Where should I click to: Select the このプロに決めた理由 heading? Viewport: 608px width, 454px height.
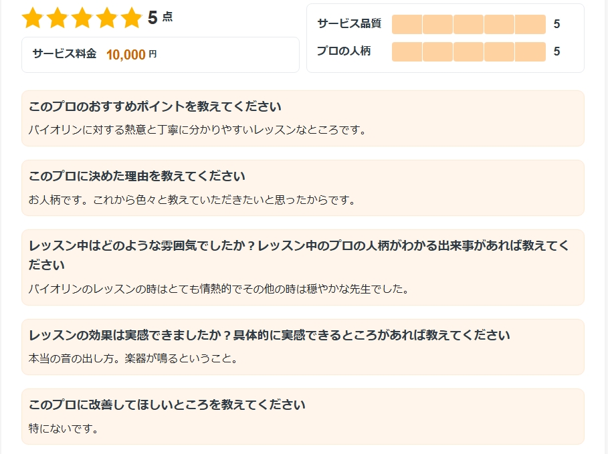click(x=137, y=176)
